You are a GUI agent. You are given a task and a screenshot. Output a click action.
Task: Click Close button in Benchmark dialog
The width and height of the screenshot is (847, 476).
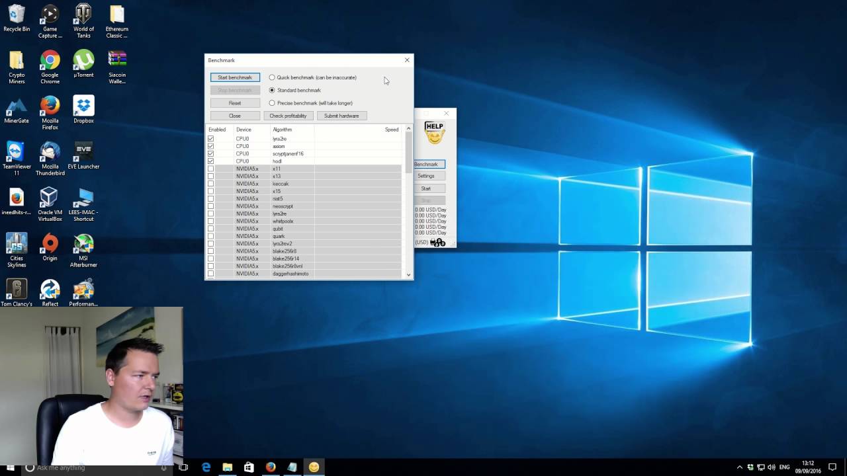(x=235, y=116)
